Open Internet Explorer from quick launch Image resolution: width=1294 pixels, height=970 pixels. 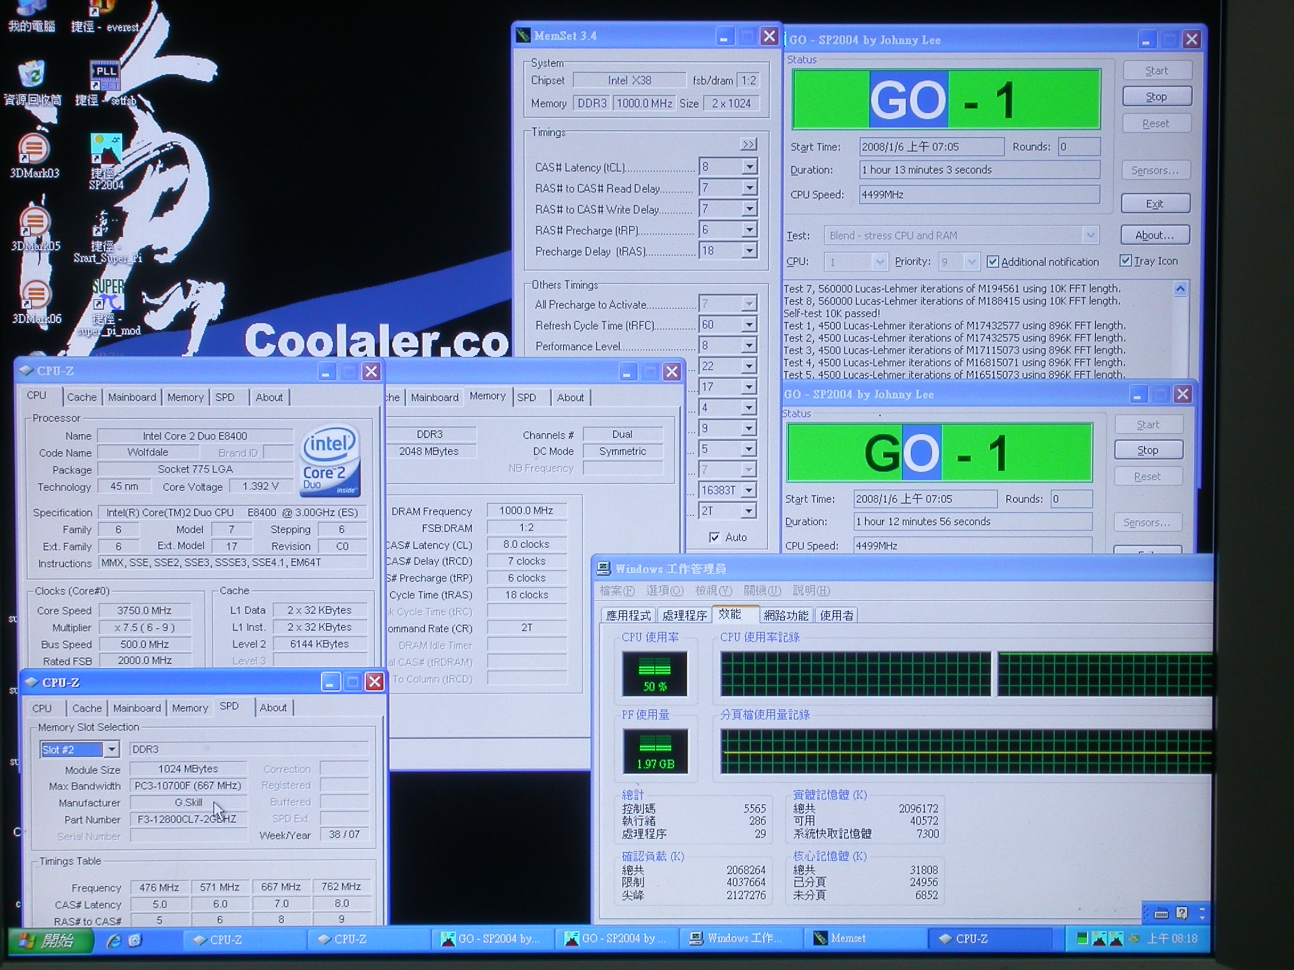pyautogui.click(x=114, y=941)
